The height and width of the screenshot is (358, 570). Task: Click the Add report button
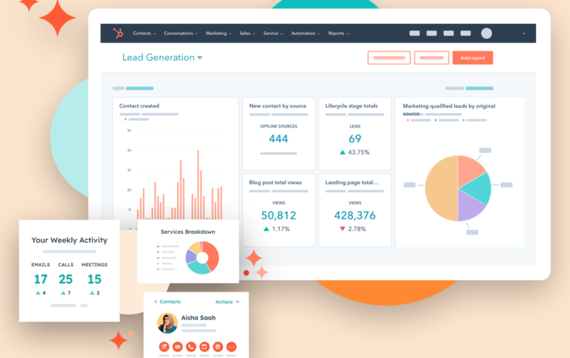coord(473,57)
